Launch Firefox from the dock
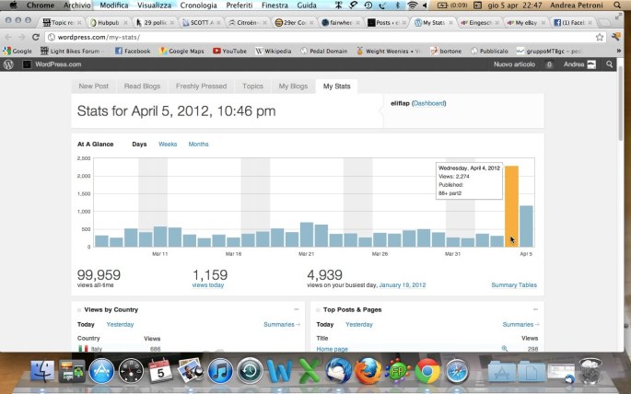 pos(368,372)
